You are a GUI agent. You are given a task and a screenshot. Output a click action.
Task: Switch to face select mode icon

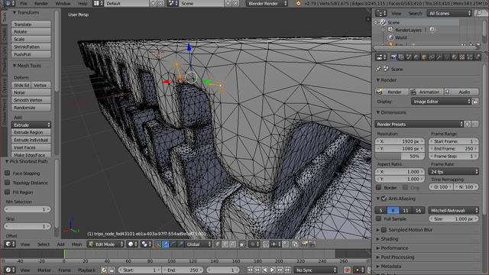pyautogui.click(x=232, y=244)
